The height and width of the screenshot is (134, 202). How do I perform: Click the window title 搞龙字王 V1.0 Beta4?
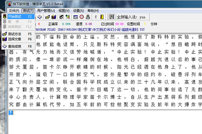click(48, 4)
